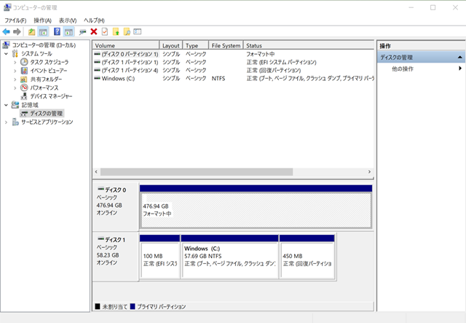
Task: Expand the タスク スケジューラ node
Action: (15, 62)
